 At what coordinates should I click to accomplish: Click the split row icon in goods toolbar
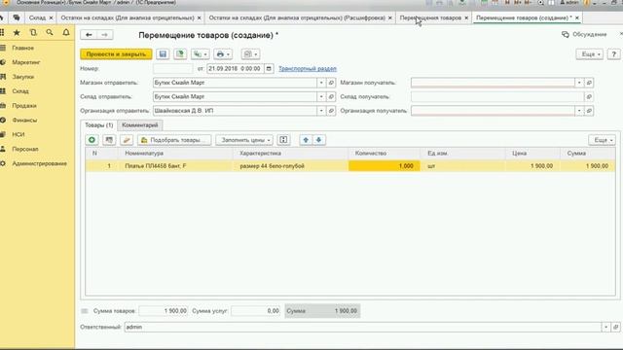click(283, 140)
